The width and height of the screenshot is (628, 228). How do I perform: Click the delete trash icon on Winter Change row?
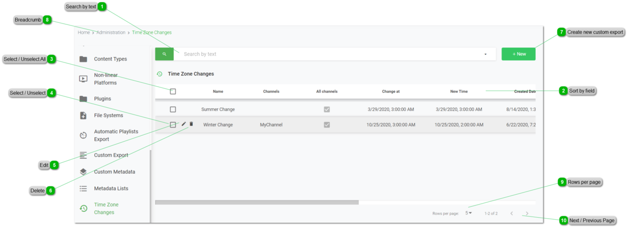point(191,124)
